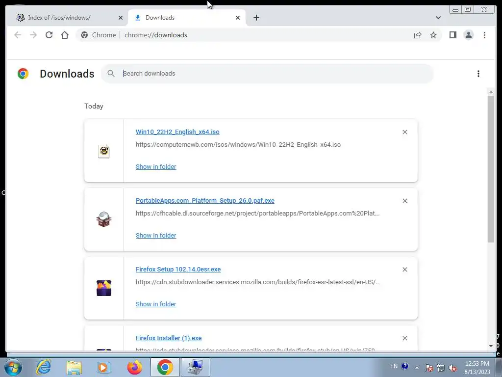Show Win10 ISO in its folder
502x377 pixels.
coord(156,167)
